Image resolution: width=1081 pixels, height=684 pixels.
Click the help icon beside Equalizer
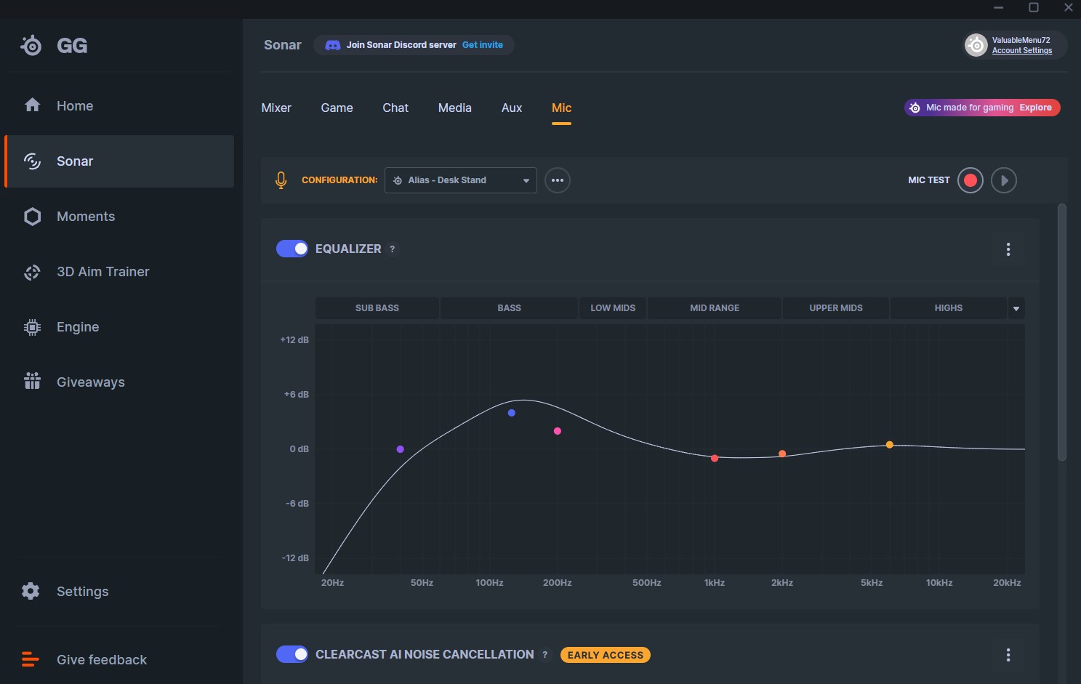click(393, 249)
